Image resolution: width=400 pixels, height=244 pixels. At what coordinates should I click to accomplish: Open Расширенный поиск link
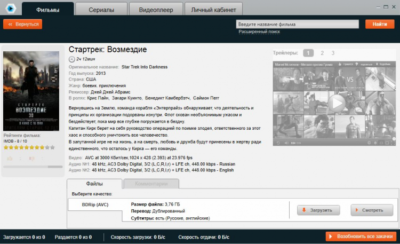pos(259,32)
